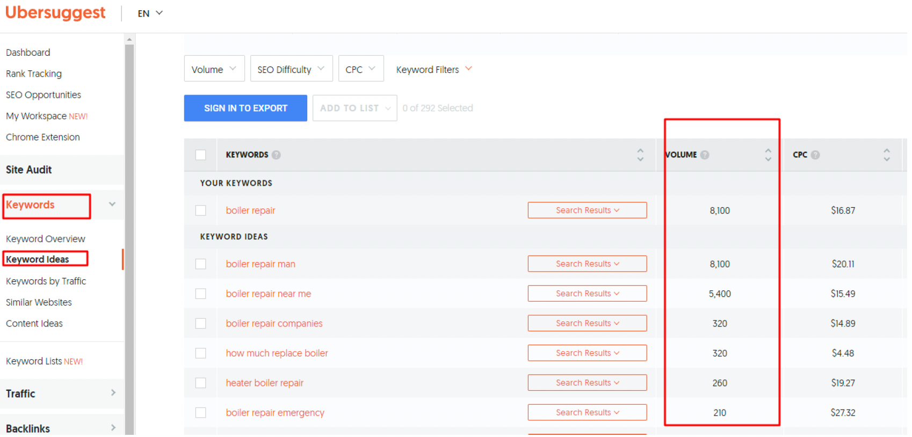Viewport: 912px width, 437px height.
Task: Open the EN language selector
Action: [x=150, y=13]
